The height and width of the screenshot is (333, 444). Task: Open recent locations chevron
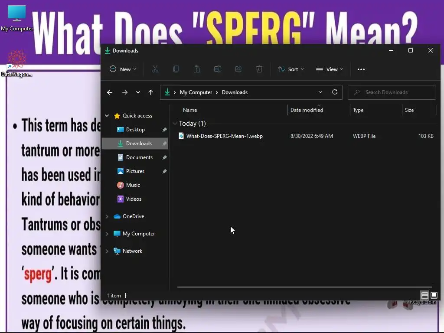(x=138, y=92)
